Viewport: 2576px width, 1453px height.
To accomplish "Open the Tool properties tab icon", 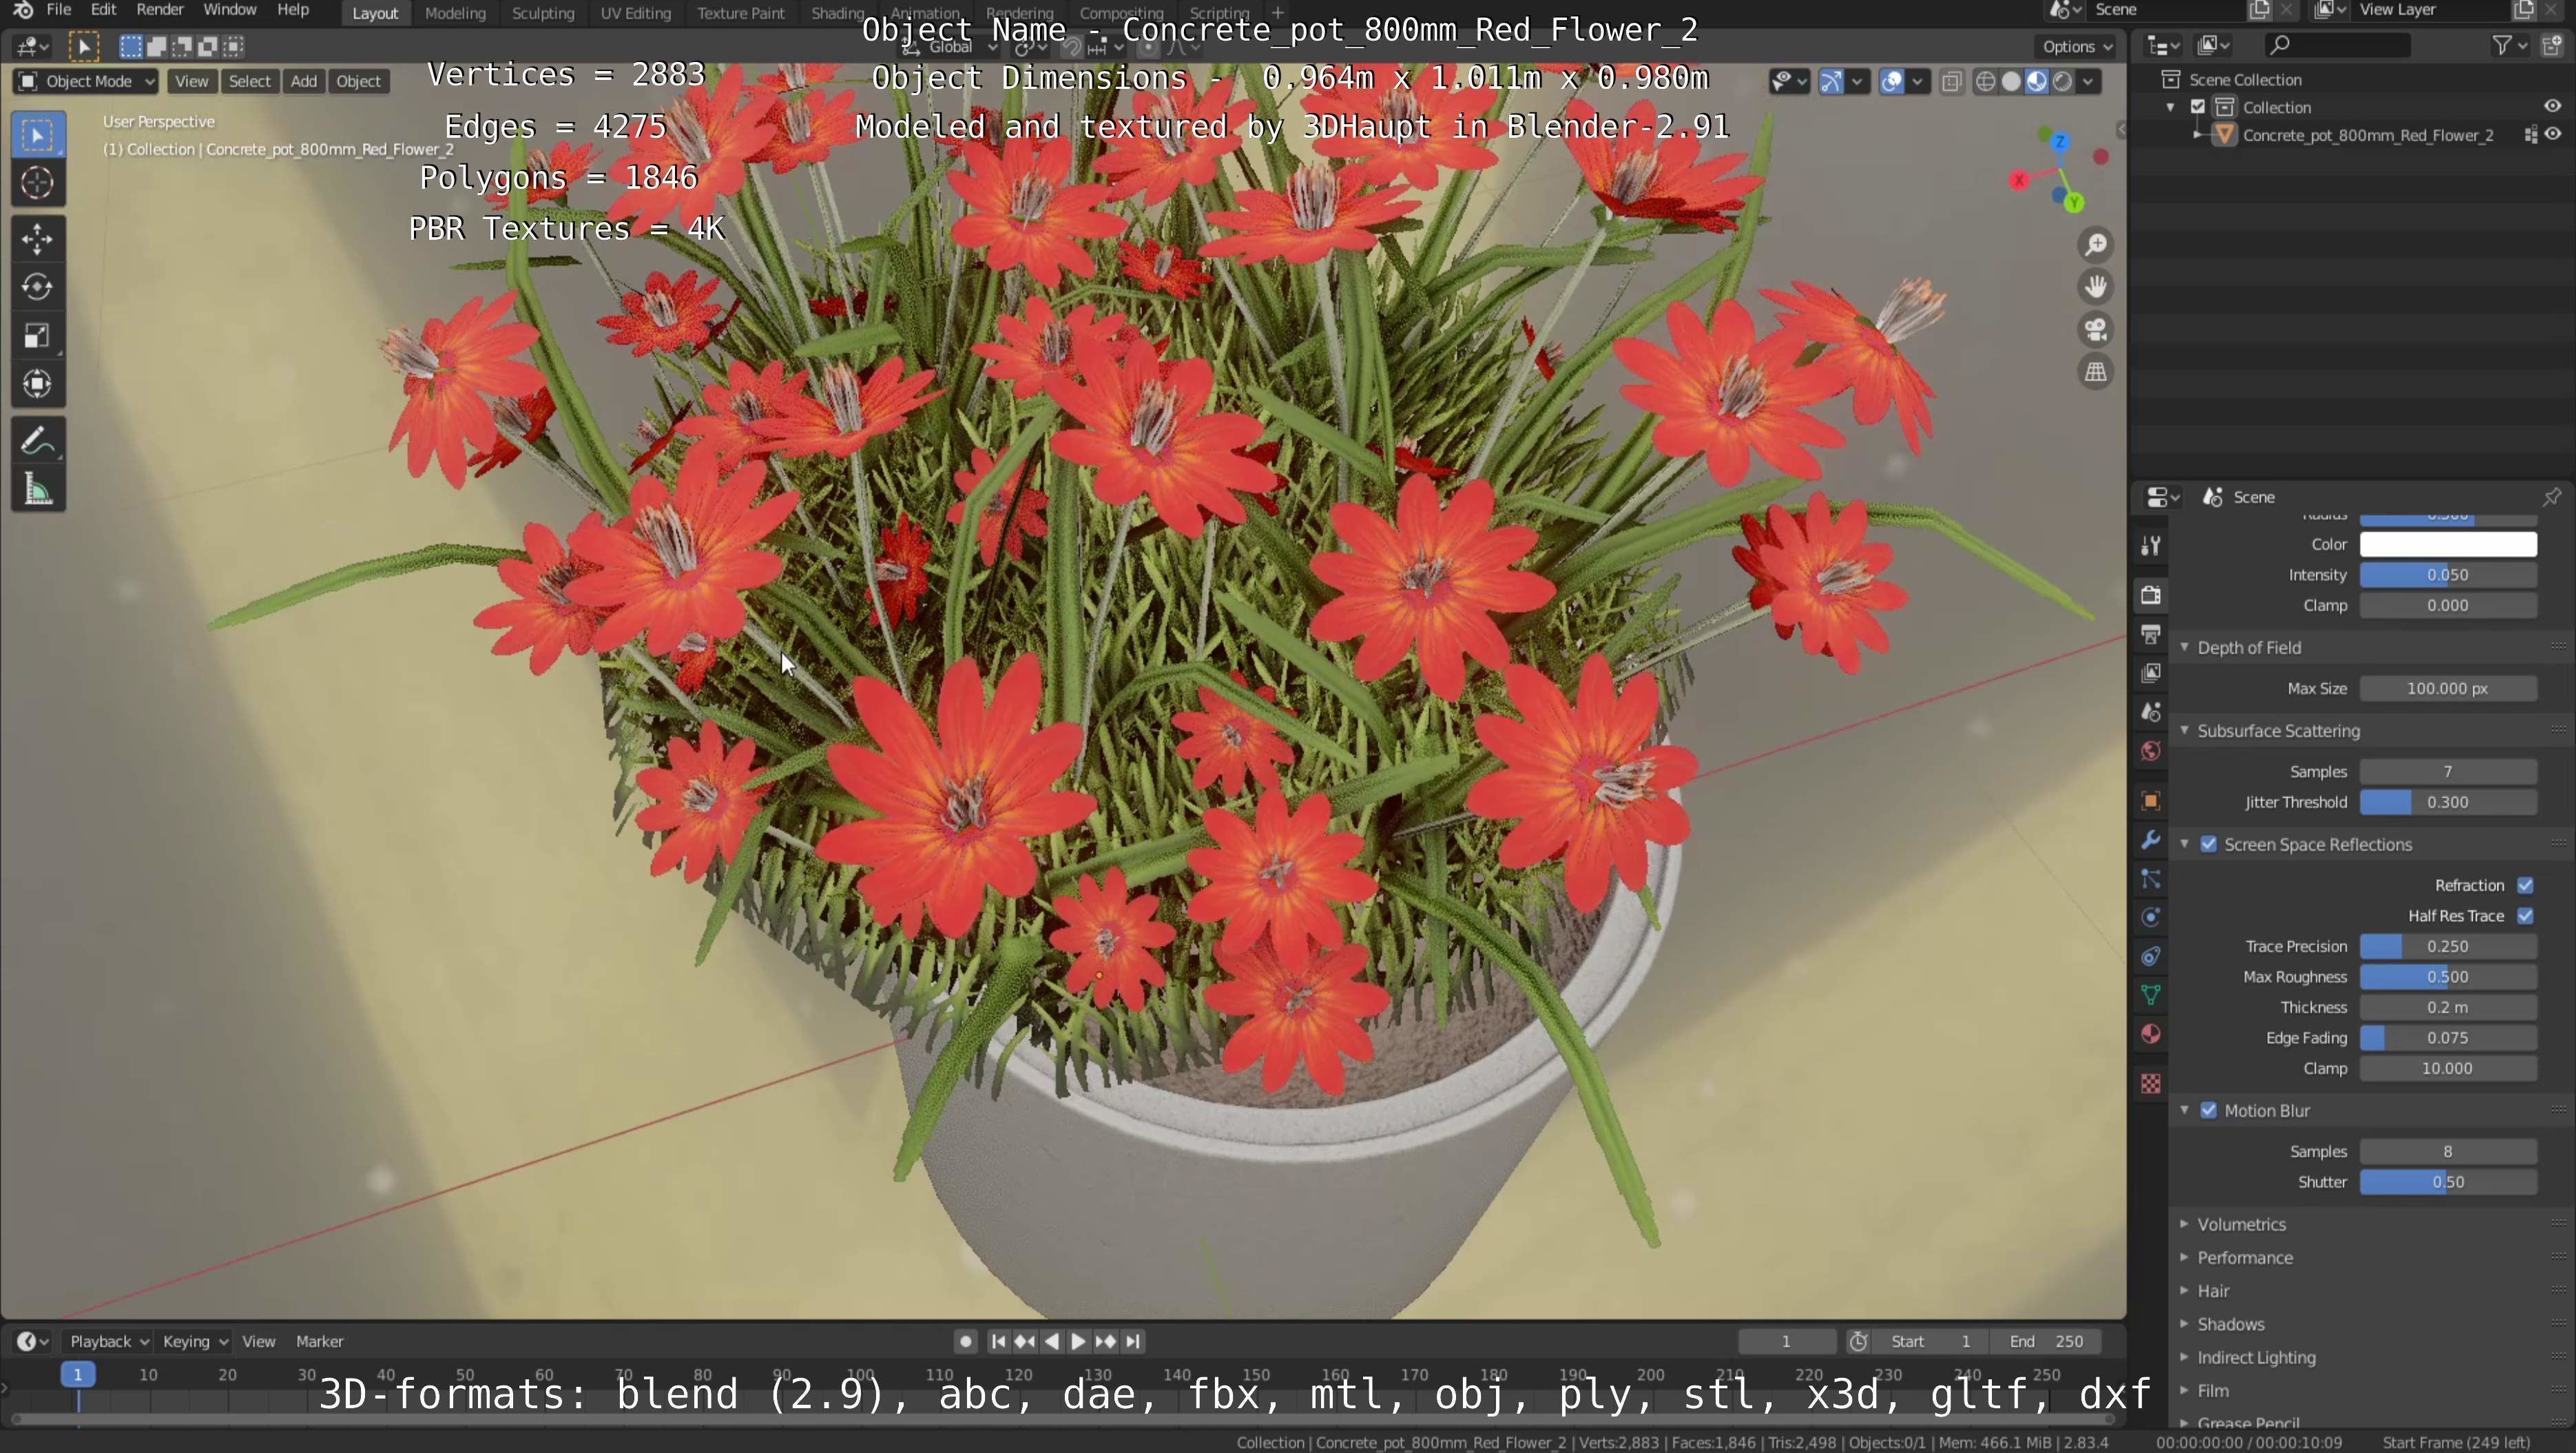I will coord(2151,545).
